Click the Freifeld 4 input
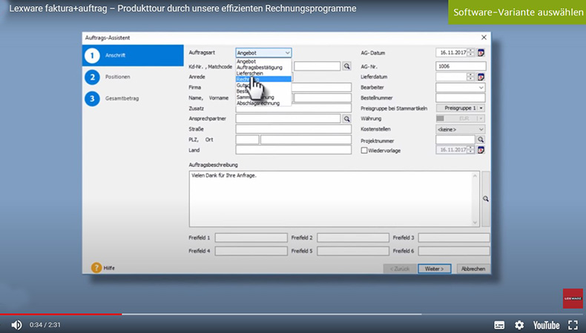This screenshot has width=586, height=333. pyautogui.click(x=251, y=251)
